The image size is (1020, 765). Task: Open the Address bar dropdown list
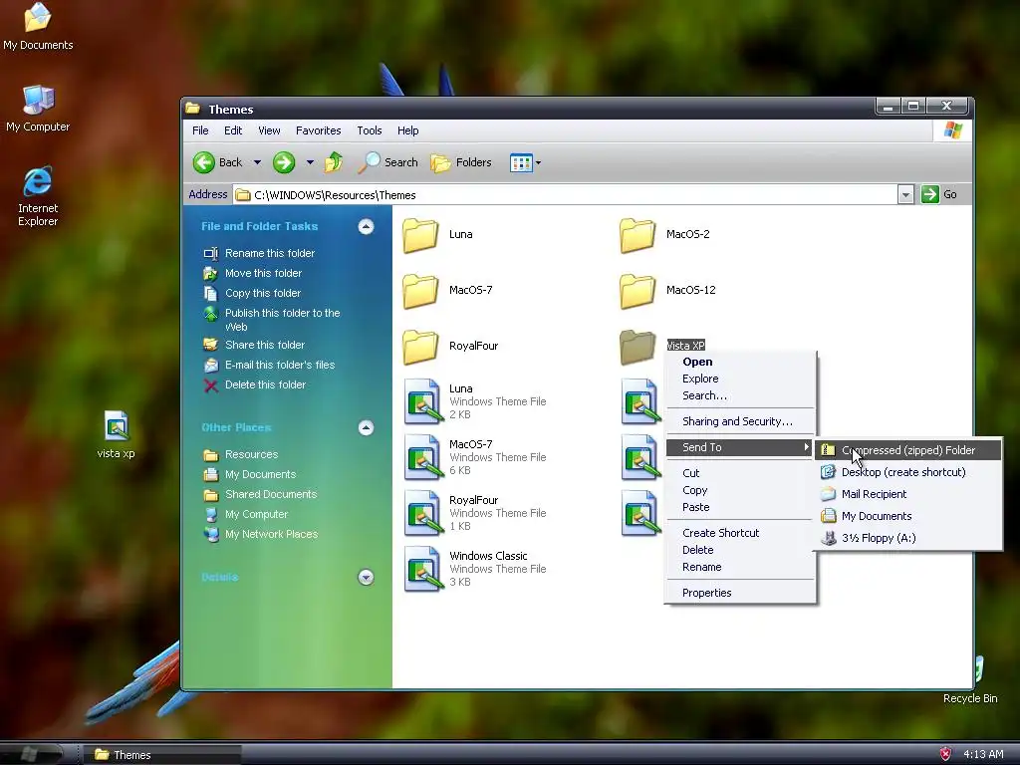point(905,194)
